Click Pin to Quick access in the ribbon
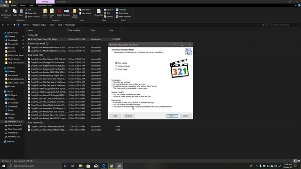The height and width of the screenshot is (169, 301). (x=6, y=13)
